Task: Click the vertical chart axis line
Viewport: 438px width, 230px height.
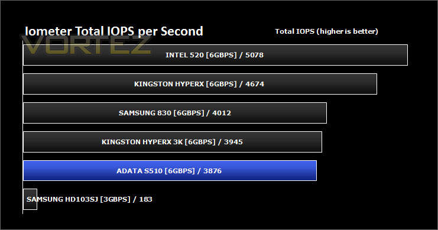Action: click(x=23, y=127)
